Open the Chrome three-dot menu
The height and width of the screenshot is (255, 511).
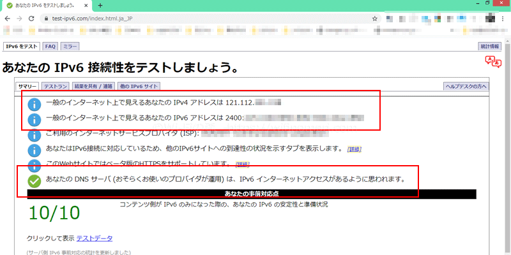point(503,18)
